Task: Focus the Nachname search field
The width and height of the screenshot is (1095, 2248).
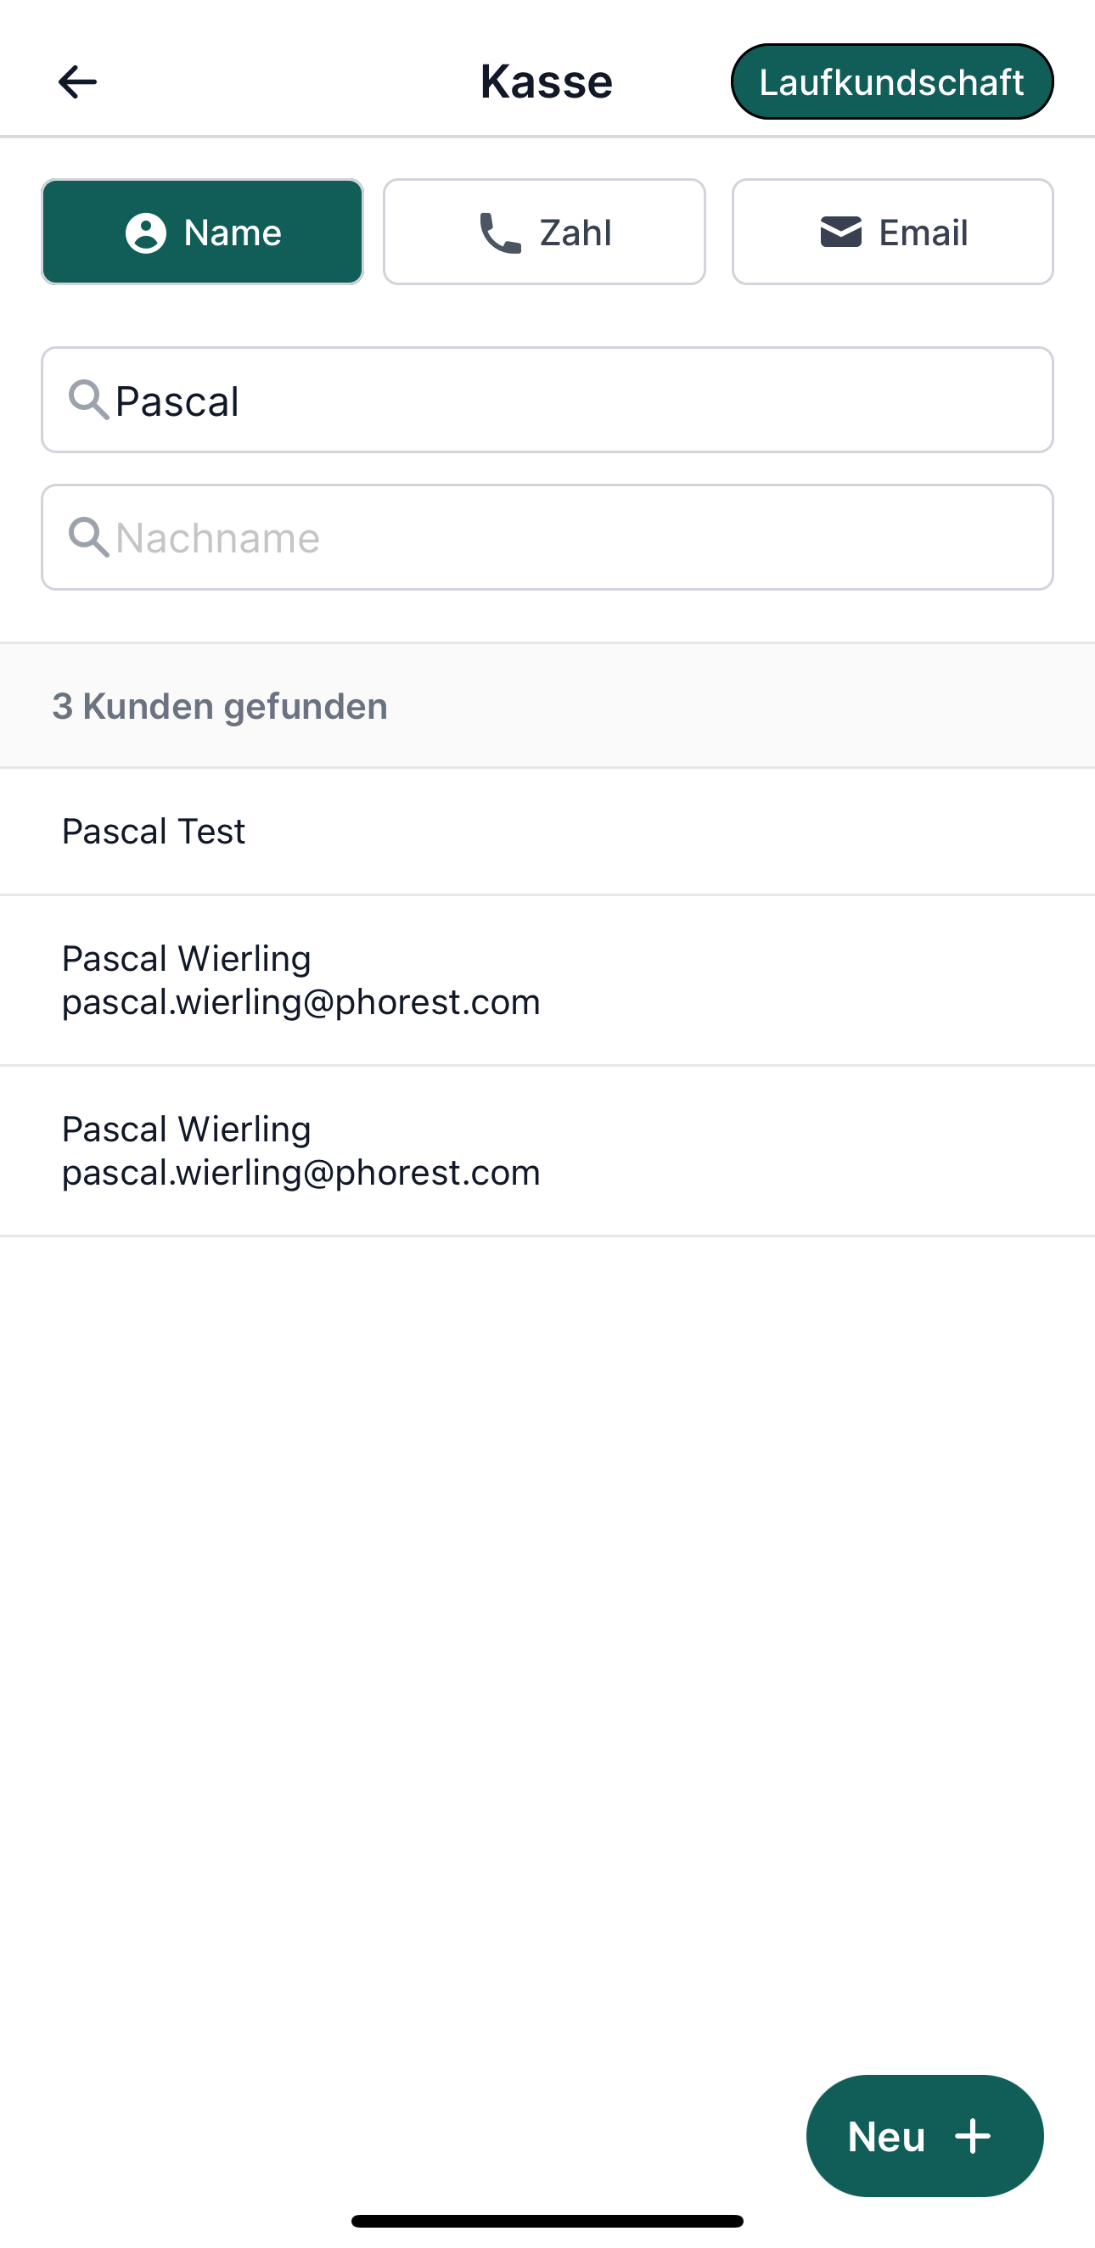Action: (547, 537)
